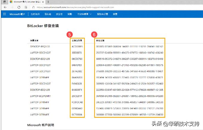This screenshot has width=203, height=130.
Task: Select key ID FC0FDCAB
Action: (x=77, y=102)
